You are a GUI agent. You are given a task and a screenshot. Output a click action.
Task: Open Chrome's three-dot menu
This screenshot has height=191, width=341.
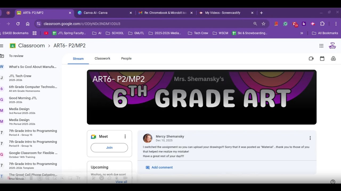pyautogui.click(x=336, y=24)
